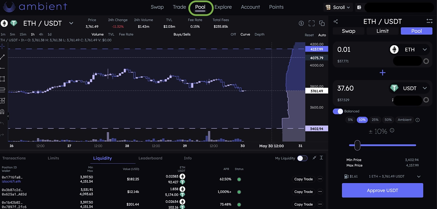
Task: Open the more options menu for the $12.14k position
Action: [320, 191]
